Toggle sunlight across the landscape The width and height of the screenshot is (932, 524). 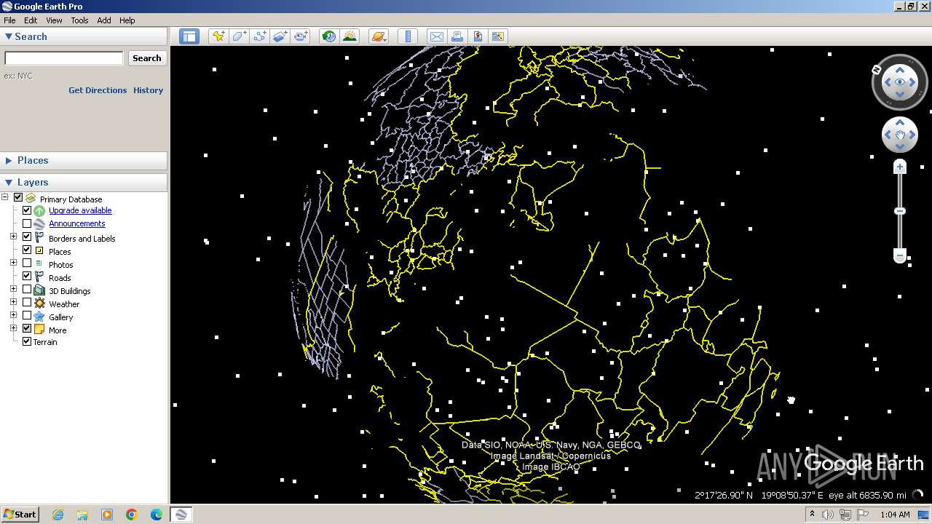click(x=349, y=36)
